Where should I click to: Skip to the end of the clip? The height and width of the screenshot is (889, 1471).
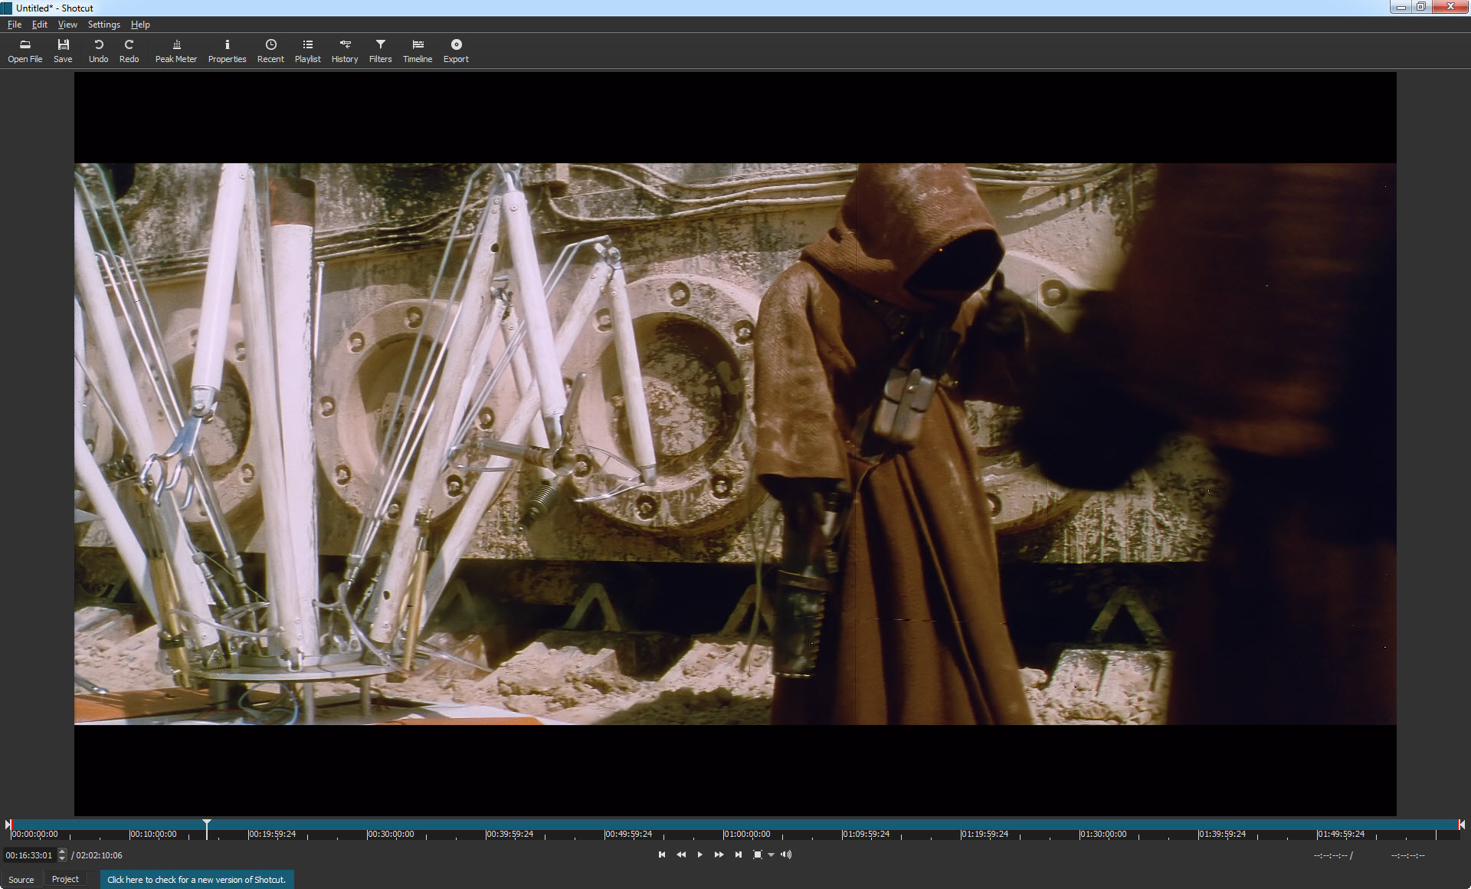(x=738, y=855)
